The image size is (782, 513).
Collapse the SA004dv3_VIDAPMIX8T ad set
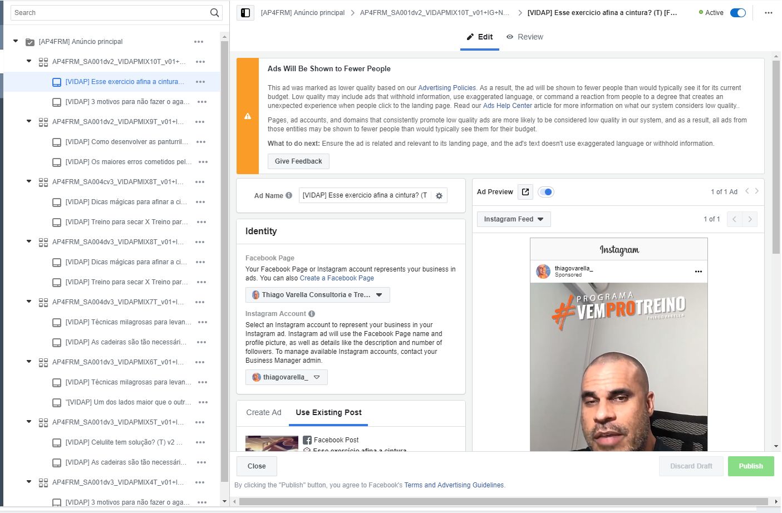(x=29, y=241)
